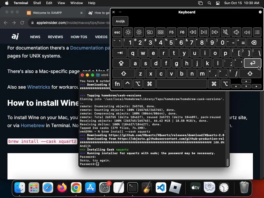Click the rewind media key

pyautogui.click(x=193, y=32)
